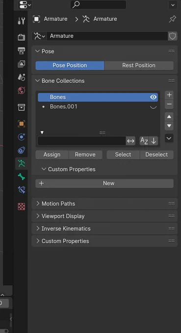Open the Tool properties tab
The width and height of the screenshot is (181, 333).
[22, 21]
